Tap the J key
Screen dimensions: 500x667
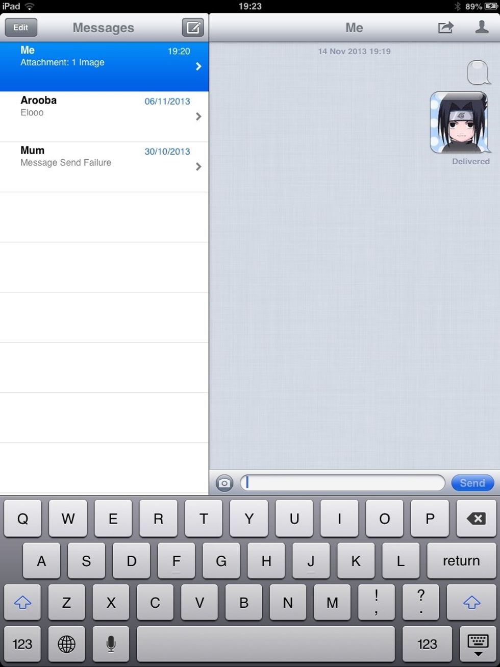[311, 560]
